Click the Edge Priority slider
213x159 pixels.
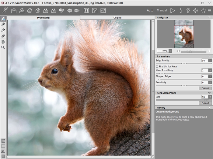click(184, 63)
